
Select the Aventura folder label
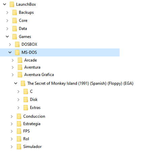[32, 67]
